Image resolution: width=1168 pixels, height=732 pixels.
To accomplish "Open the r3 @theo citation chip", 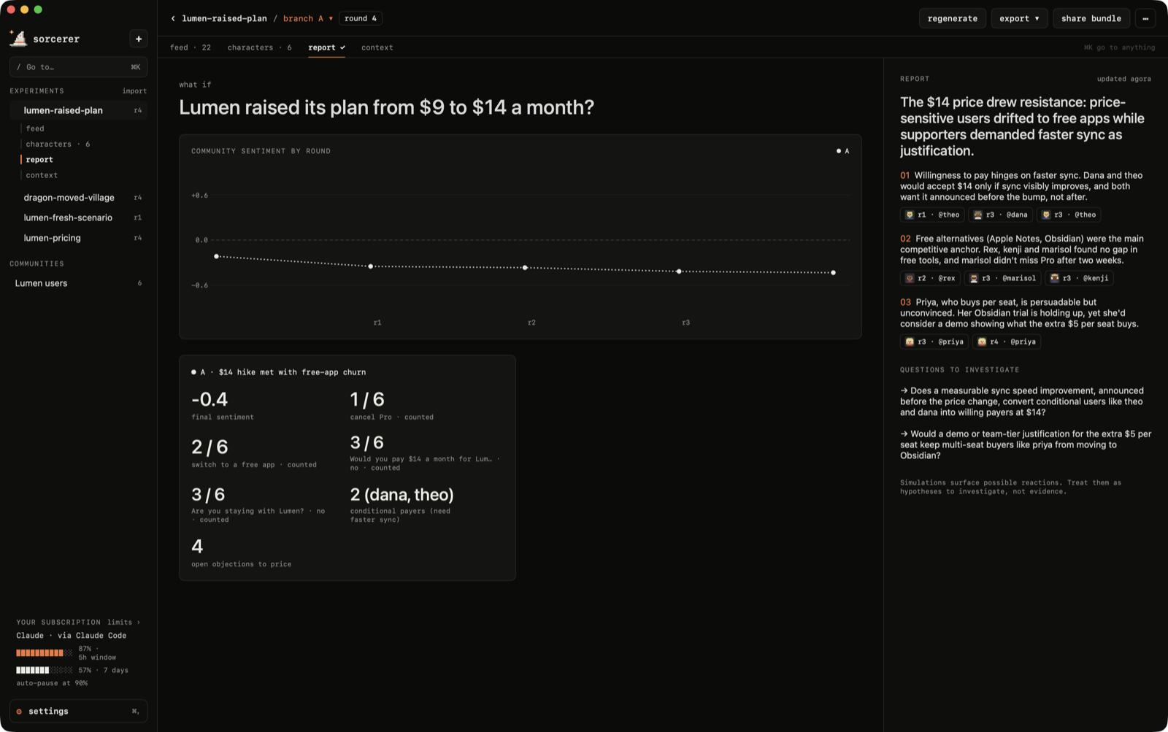I will coord(1069,215).
